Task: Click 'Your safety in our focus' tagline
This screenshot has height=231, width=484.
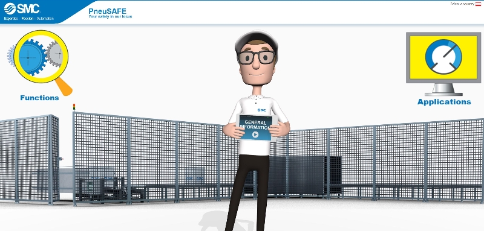Action: click(x=110, y=17)
